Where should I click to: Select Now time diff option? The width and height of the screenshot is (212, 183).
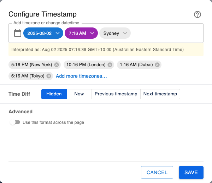point(79,94)
